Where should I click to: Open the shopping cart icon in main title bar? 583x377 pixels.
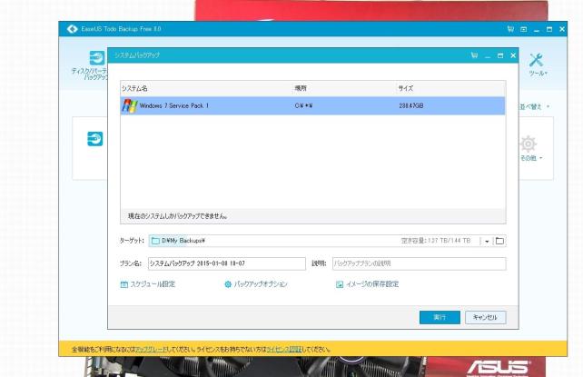pyautogui.click(x=510, y=29)
